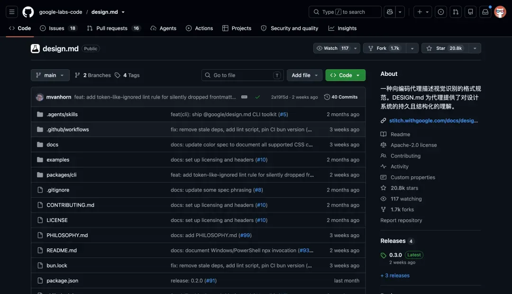Open the green Code dropdown
The image size is (512, 294).
coord(346,75)
